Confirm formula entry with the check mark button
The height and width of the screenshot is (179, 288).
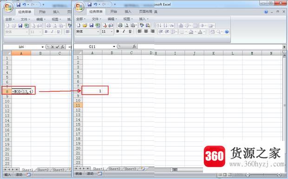(57, 47)
